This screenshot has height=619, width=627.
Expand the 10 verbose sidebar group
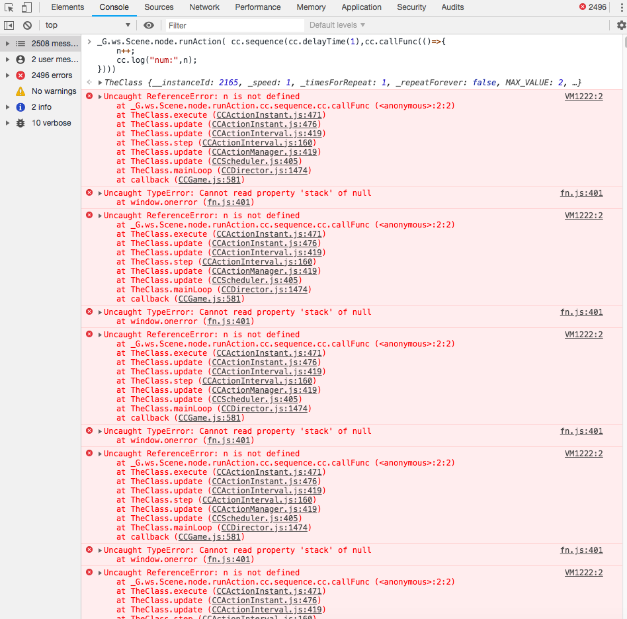7,123
